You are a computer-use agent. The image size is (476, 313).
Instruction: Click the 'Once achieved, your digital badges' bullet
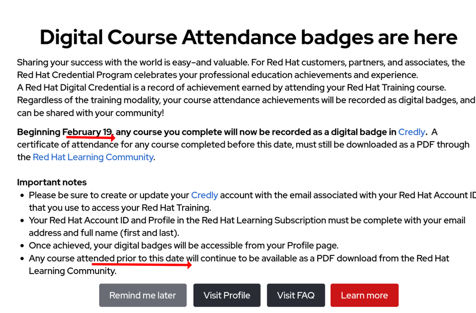click(184, 245)
